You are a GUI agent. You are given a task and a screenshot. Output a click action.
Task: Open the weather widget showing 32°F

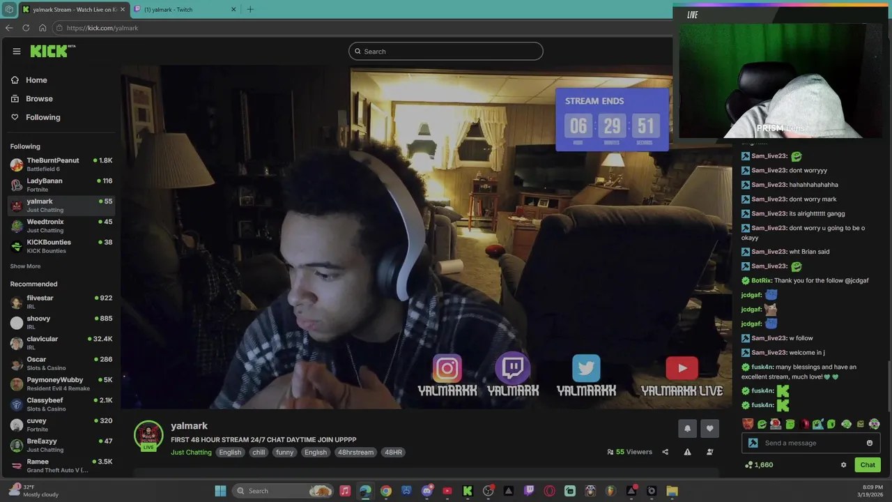click(x=33, y=491)
